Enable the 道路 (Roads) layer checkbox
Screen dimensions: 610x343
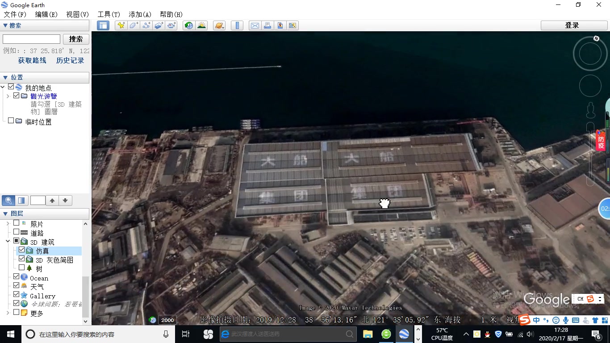(17, 232)
